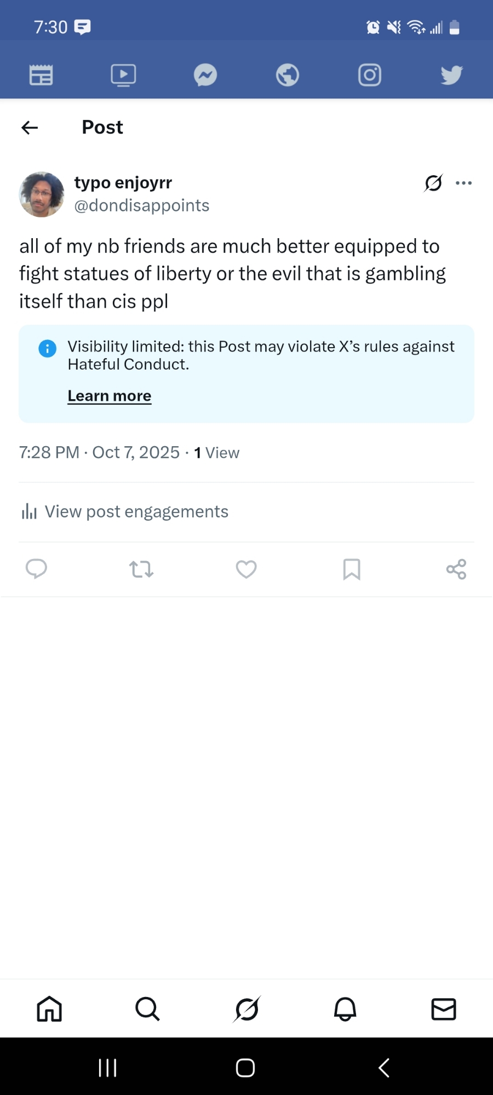Tap the share icon under the post

456,569
